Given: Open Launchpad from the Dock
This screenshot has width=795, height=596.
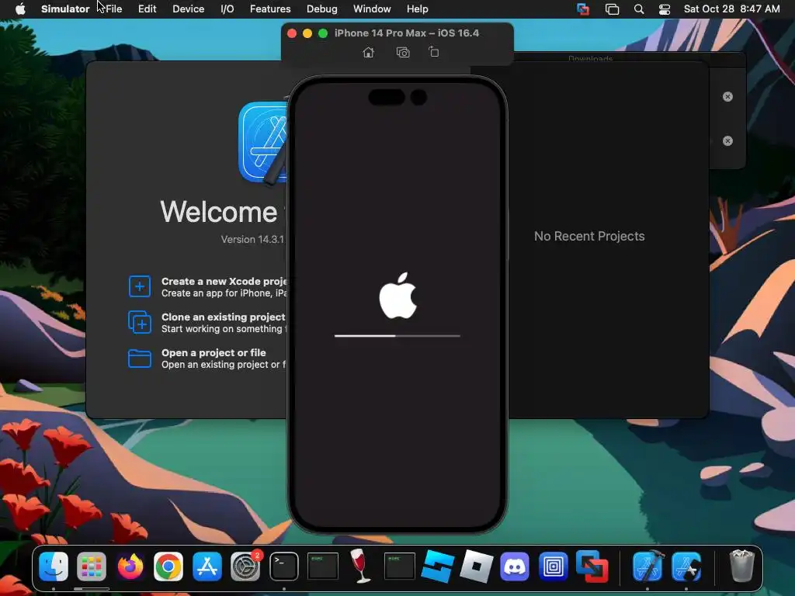Looking at the screenshot, I should 92,566.
